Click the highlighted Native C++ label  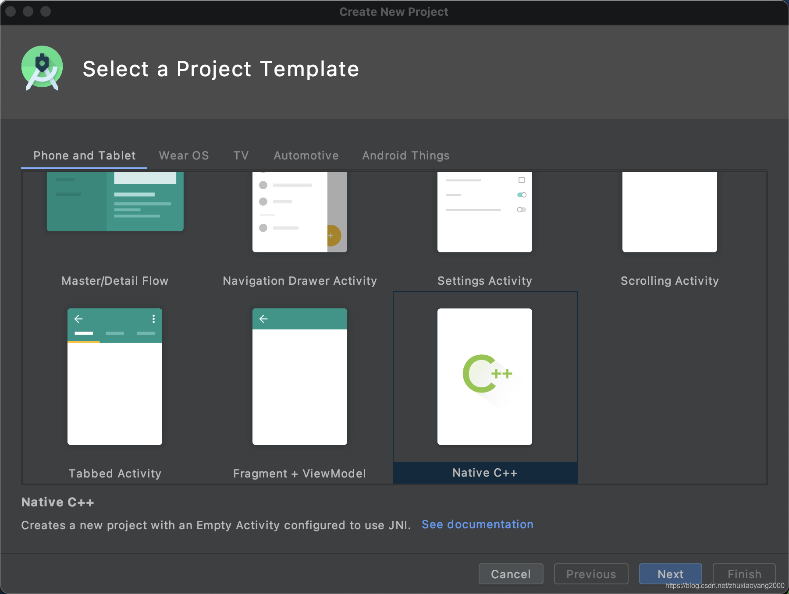pyautogui.click(x=485, y=473)
